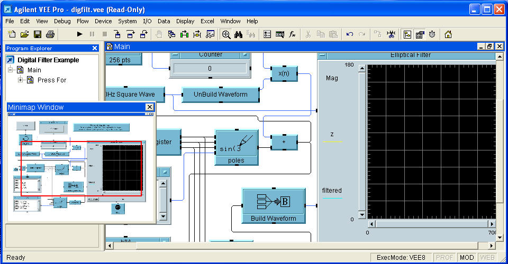Screen dimensions: 508x264
Task: Open a file with the folder icon
Action: pyautogui.click(x=24, y=34)
